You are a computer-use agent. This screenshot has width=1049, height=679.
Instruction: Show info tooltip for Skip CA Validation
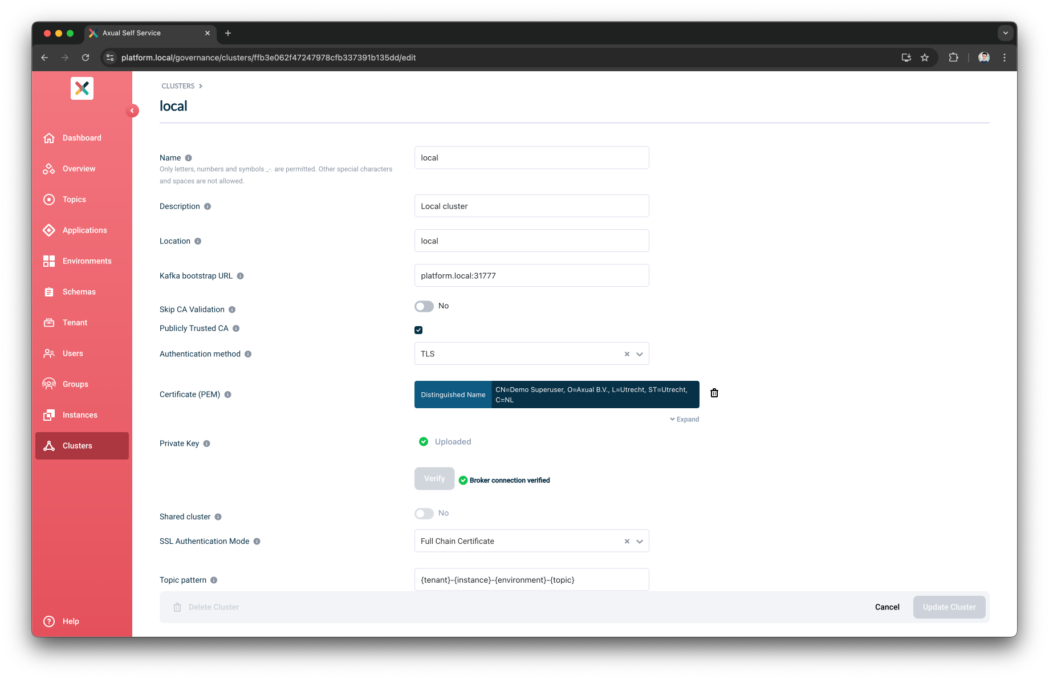point(232,310)
